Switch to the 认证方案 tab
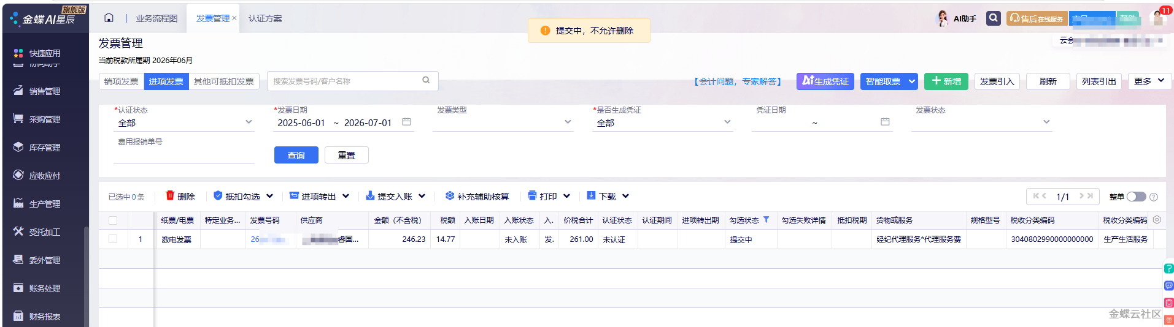 (265, 18)
